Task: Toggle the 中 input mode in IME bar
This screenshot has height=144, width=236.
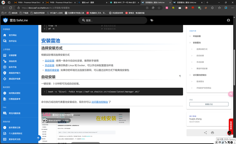Action: 220,142
